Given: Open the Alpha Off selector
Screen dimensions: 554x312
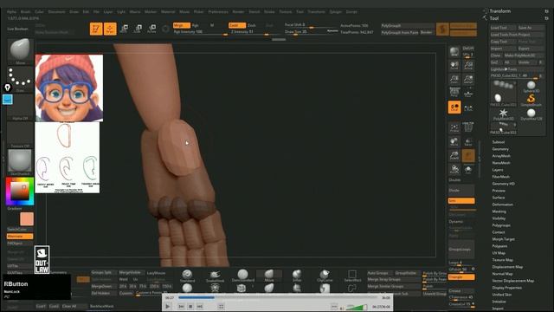Looking at the screenshot, I should click(x=20, y=107).
